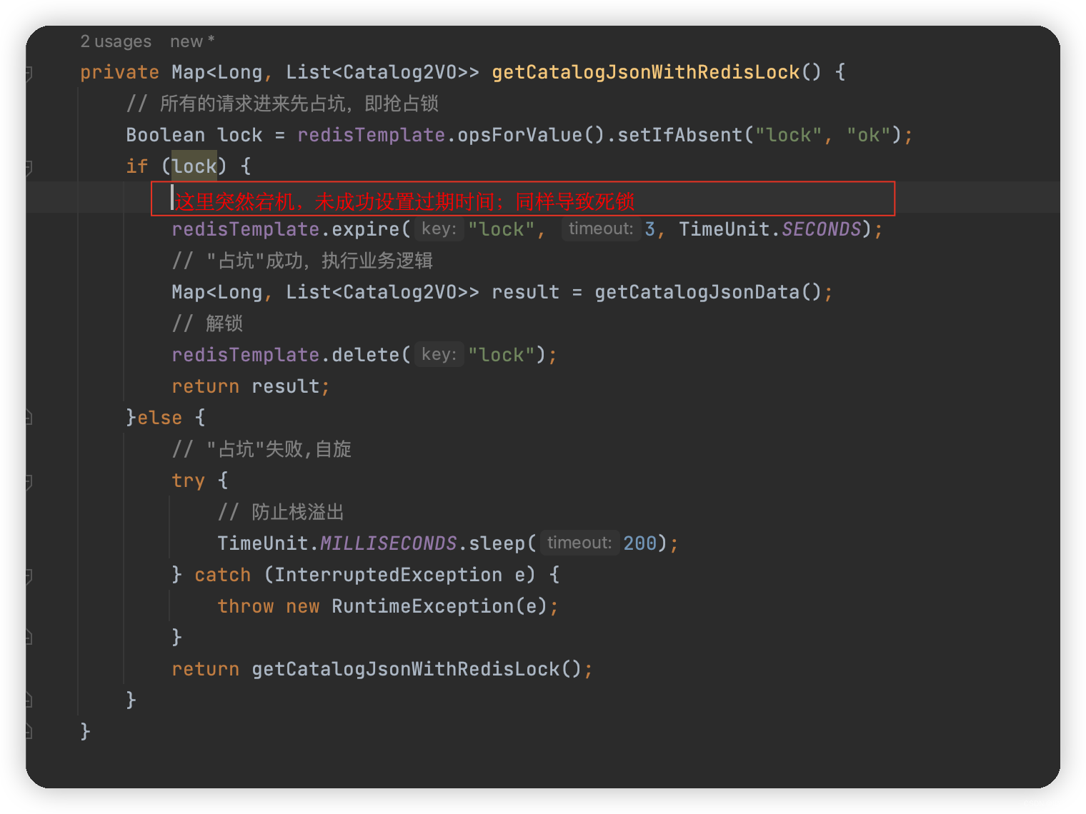
Task: Click the sleep value 200
Action: pyautogui.click(x=640, y=543)
